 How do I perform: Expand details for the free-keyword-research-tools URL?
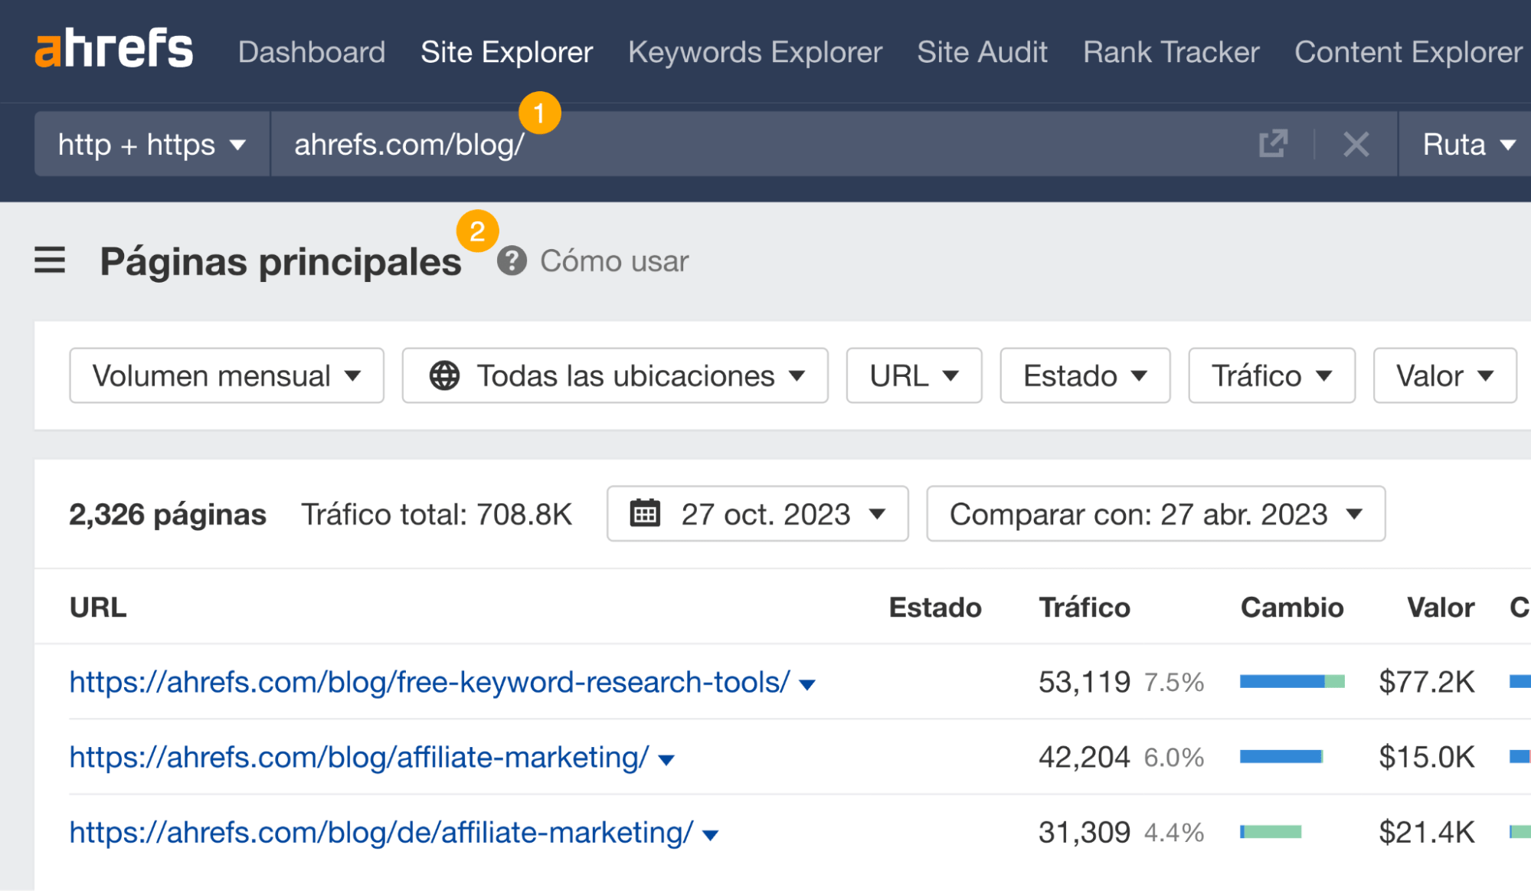click(806, 683)
